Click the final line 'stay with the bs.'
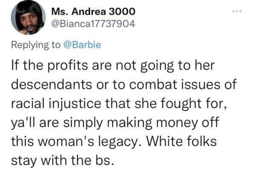254x170 pixels. 62,161
